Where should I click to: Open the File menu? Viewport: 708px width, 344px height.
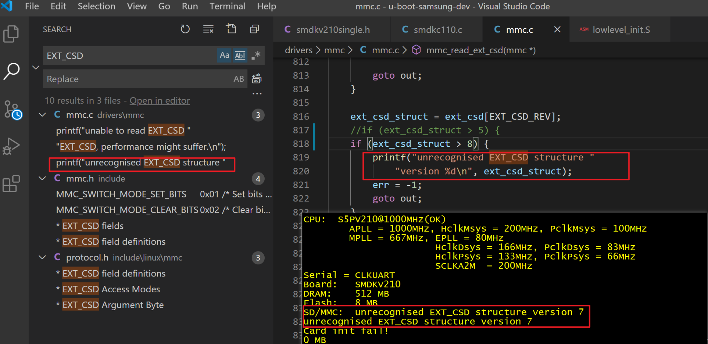(x=32, y=6)
